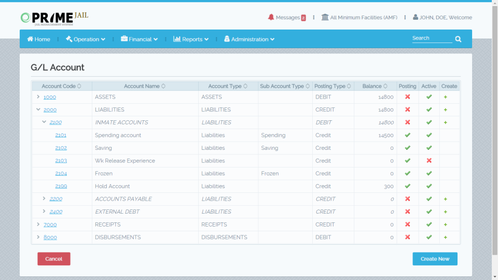Click the create plus for INMATE ACCOUNTS
Image resolution: width=498 pixels, height=280 pixels.
[445, 122]
